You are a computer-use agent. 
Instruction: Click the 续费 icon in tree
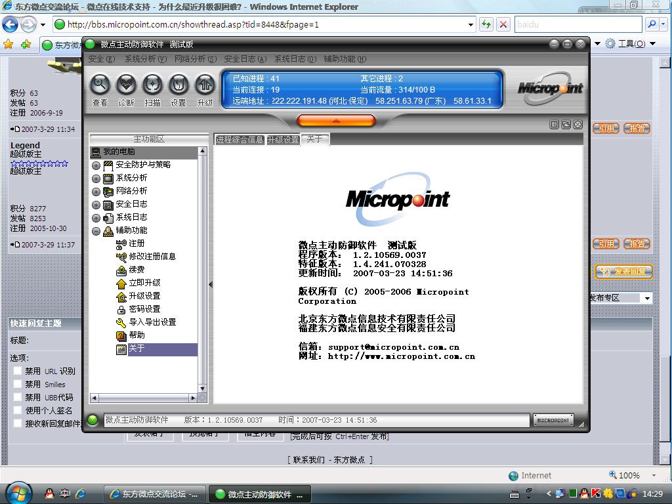point(121,270)
